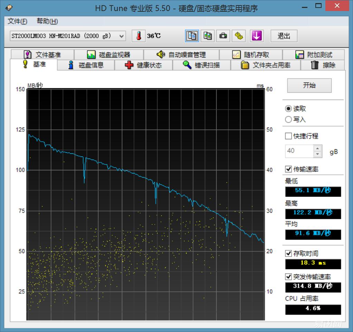Click the camera save screenshot icon
The width and height of the screenshot is (353, 332).
point(223,36)
